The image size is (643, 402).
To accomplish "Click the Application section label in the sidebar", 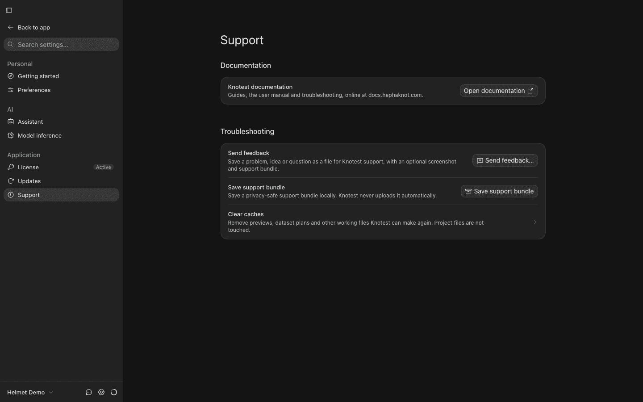I will pyautogui.click(x=24, y=155).
